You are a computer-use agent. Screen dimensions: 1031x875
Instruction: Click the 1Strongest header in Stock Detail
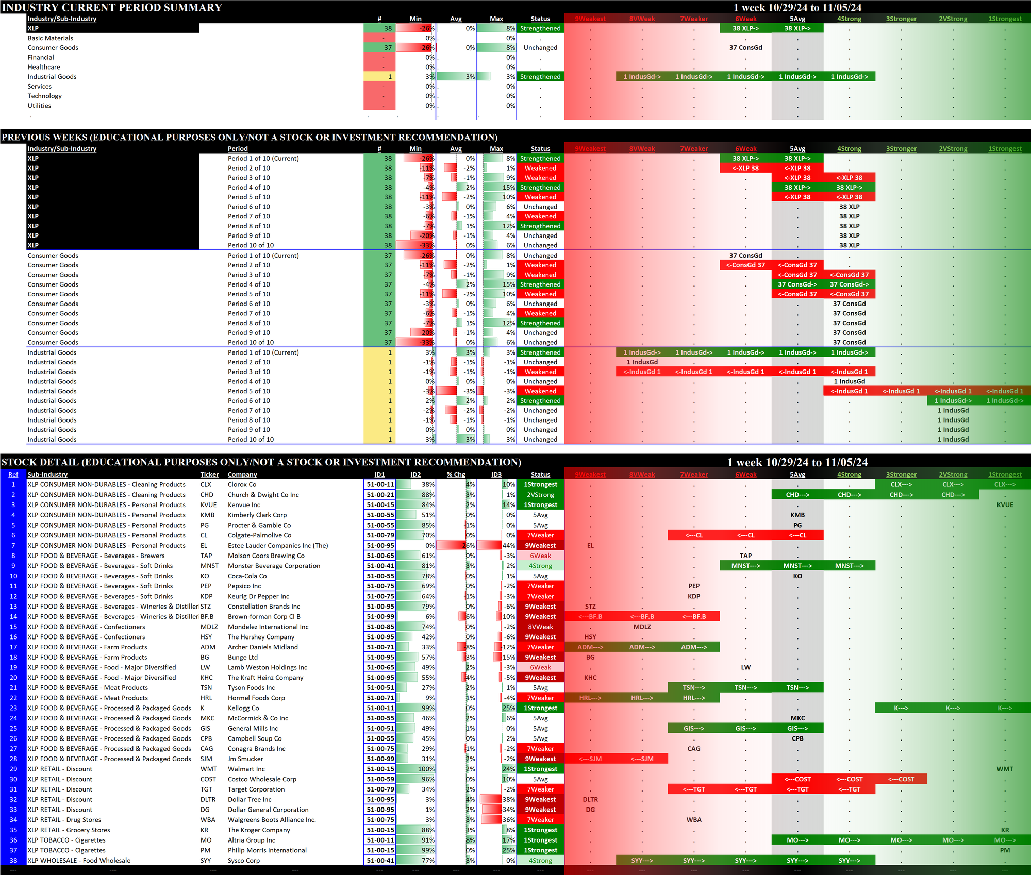pos(1005,474)
